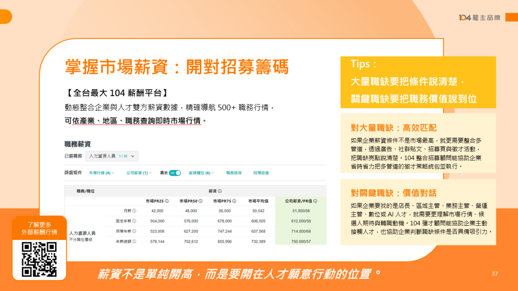Expand the 薪資欄位 (6) filter
518x291 pixels.
[x=201, y=173]
